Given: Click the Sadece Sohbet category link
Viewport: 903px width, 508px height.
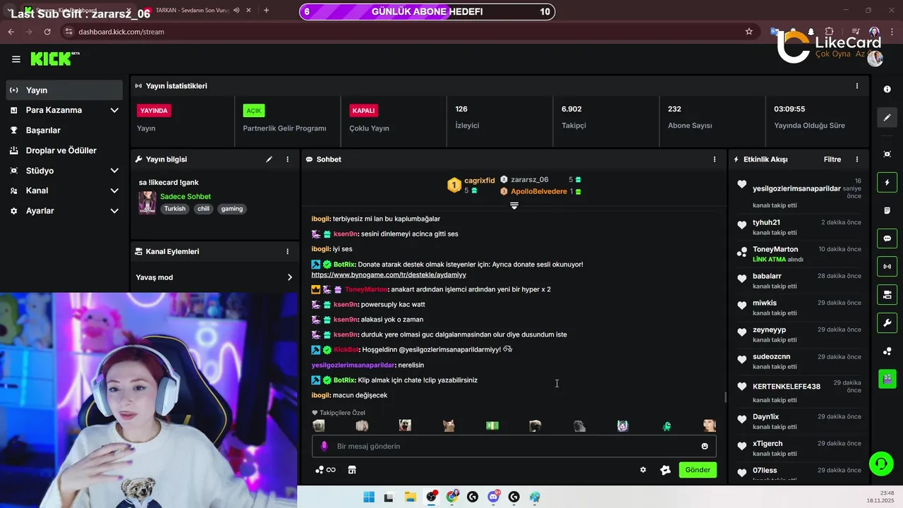Looking at the screenshot, I should (x=186, y=197).
